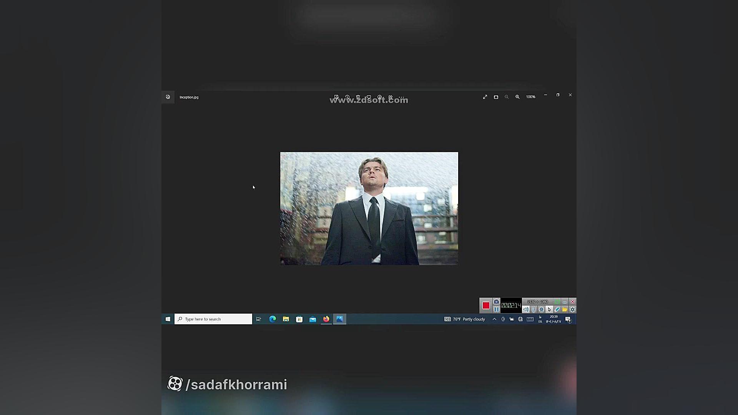The image size is (738, 415).
Task: Open the See more (three dots) menu
Action: 401,97
